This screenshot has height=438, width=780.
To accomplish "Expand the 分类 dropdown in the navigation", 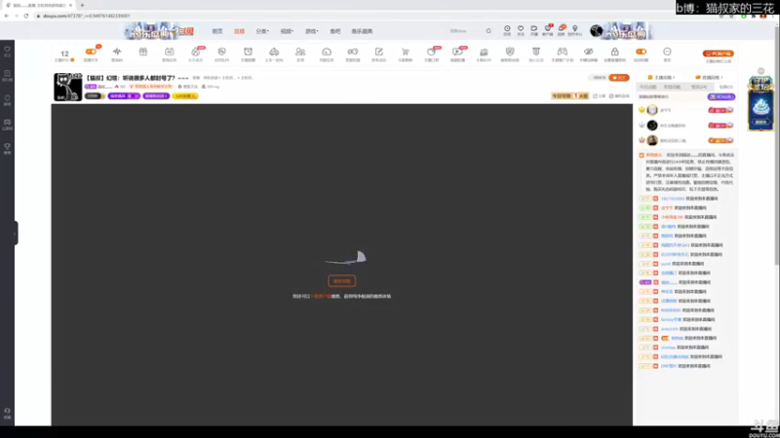I will click(262, 31).
